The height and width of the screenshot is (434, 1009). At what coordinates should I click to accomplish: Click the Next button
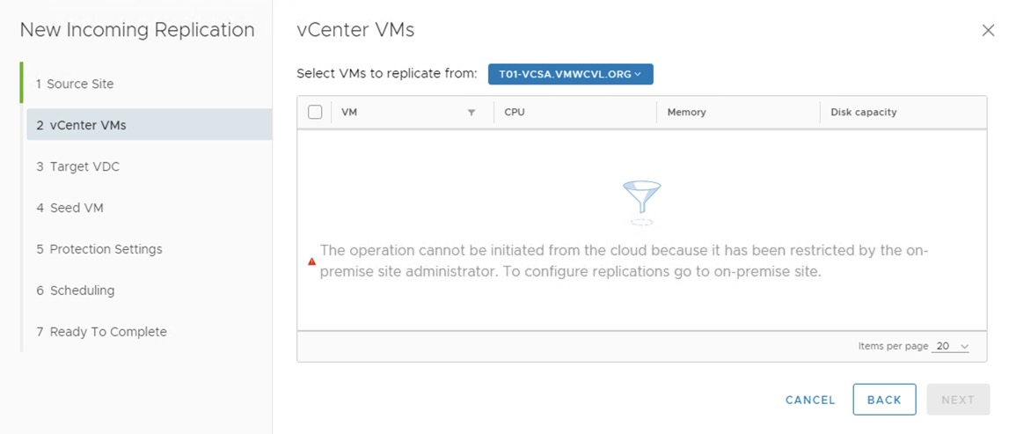pos(958,400)
